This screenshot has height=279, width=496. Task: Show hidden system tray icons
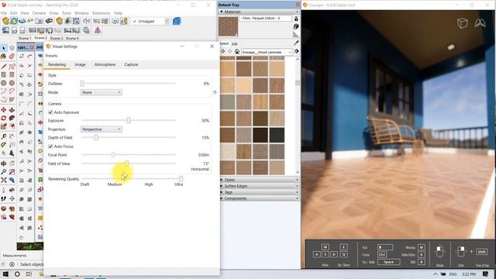tap(436, 274)
